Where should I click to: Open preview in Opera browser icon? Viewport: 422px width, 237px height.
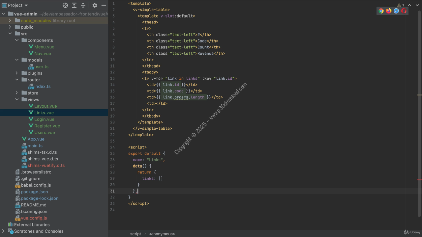point(404,11)
